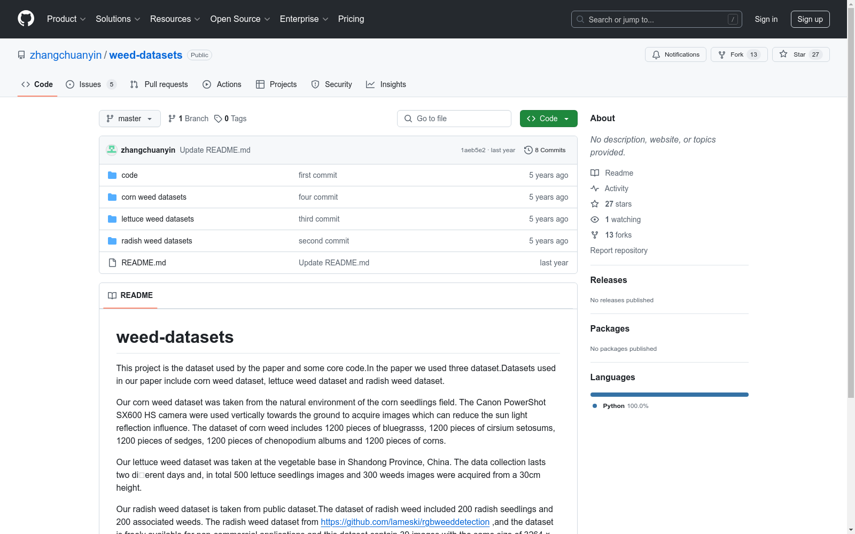The height and width of the screenshot is (534, 855).
Task: Open the Security tab
Action: tap(331, 84)
